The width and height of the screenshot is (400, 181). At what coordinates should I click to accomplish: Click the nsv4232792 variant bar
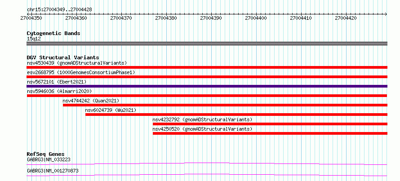(270, 124)
